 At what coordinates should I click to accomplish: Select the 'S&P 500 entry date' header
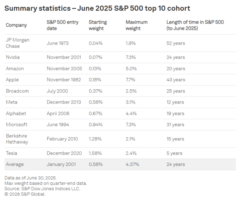pos(60,25)
